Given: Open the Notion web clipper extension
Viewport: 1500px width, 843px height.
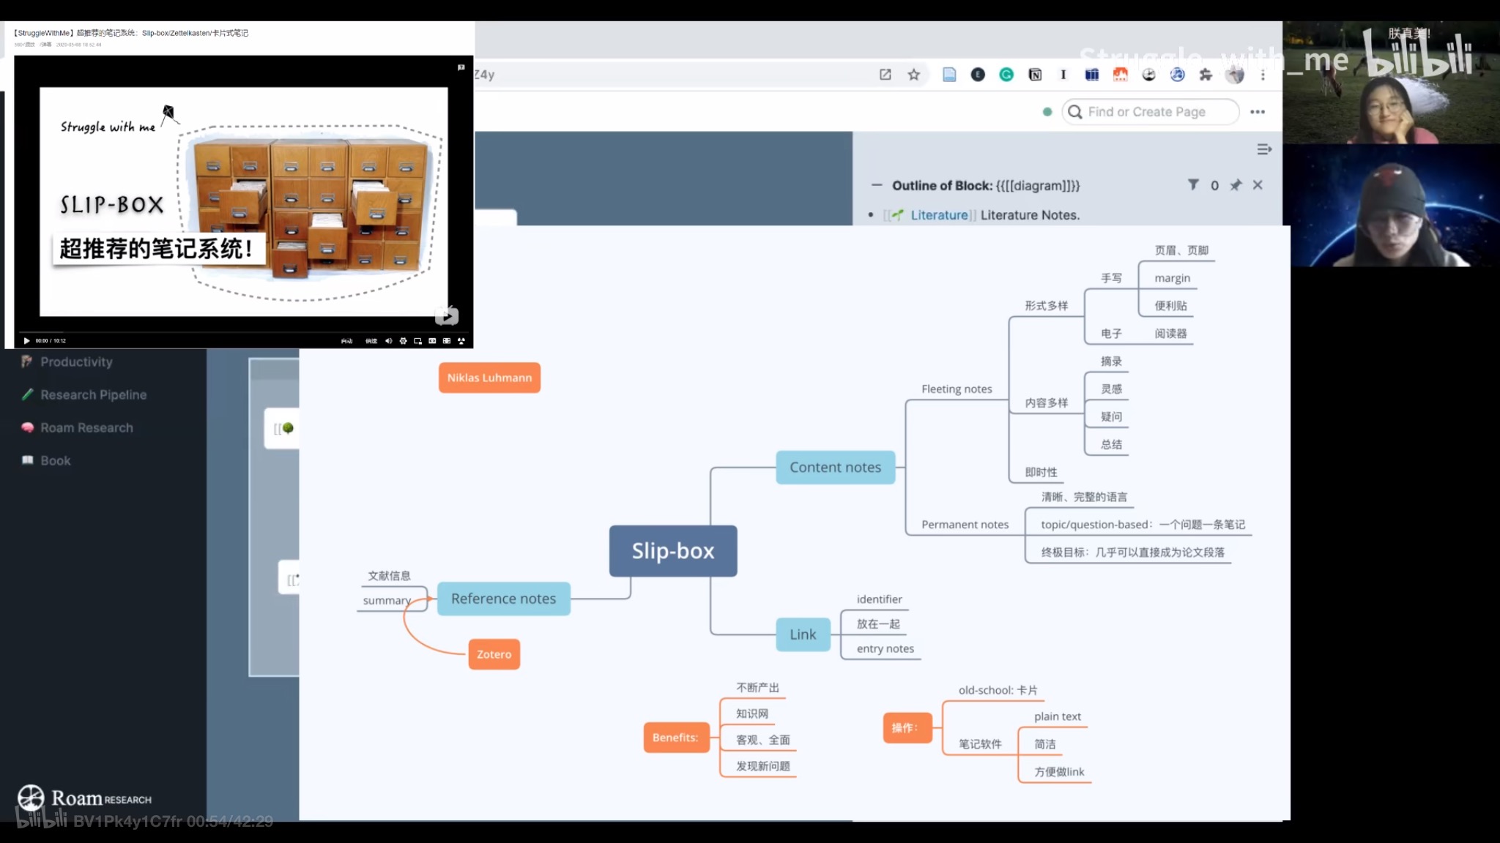Looking at the screenshot, I should click(x=1035, y=75).
